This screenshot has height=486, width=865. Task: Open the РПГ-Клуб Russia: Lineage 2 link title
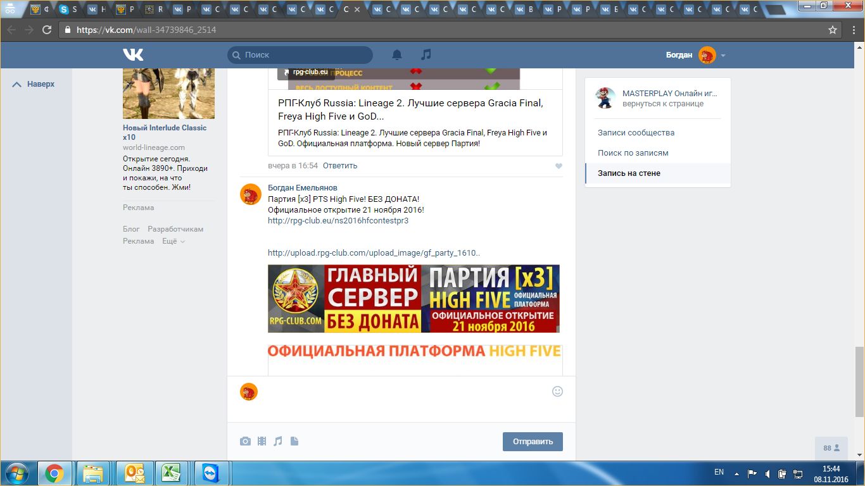[410, 109]
